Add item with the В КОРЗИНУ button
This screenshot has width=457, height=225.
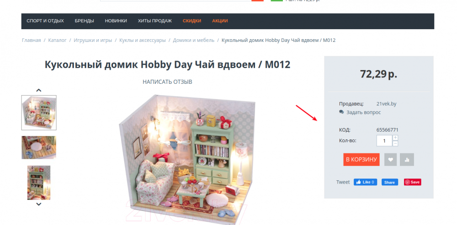click(361, 159)
